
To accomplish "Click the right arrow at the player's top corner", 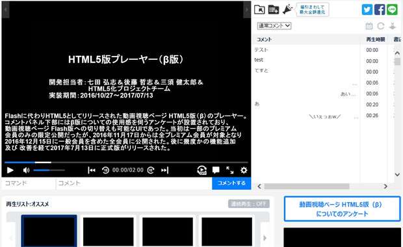I will click(x=247, y=10).
